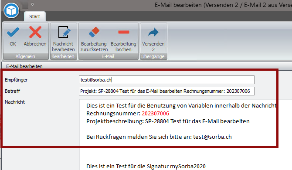292x170 pixels.
Task: Click the quick access square icon
Action: pos(25,6)
